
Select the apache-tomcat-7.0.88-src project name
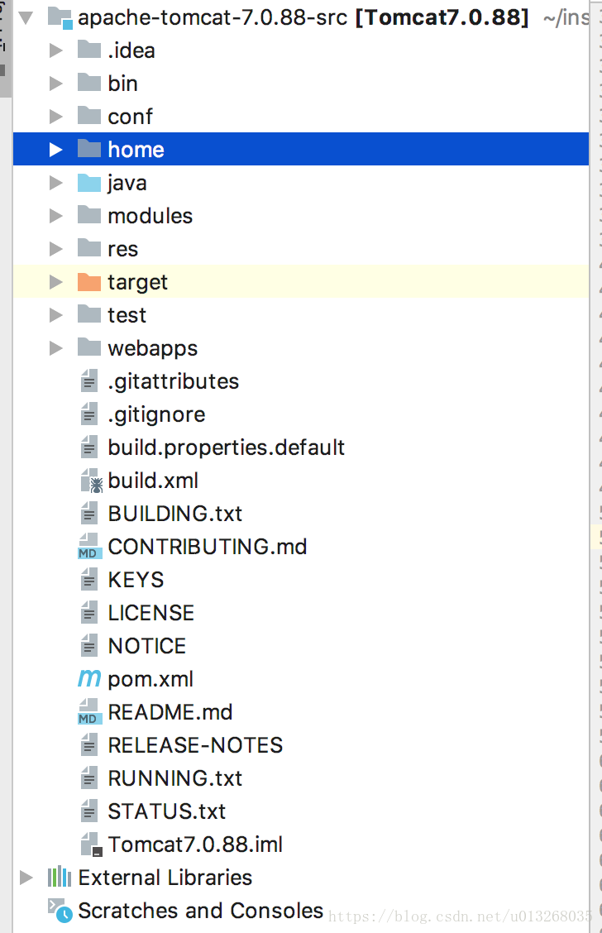[x=213, y=17]
